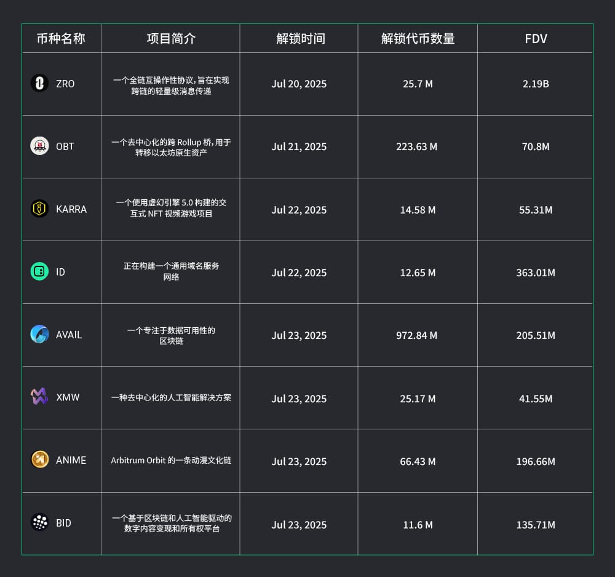Viewport: 615px width, 577px height.
Task: Click the 972.84 M unlock amount cell
Action: point(417,335)
